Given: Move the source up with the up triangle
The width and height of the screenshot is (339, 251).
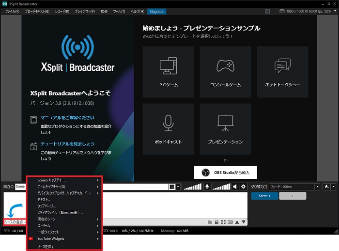Looking at the screenshot, I should tap(237, 222).
